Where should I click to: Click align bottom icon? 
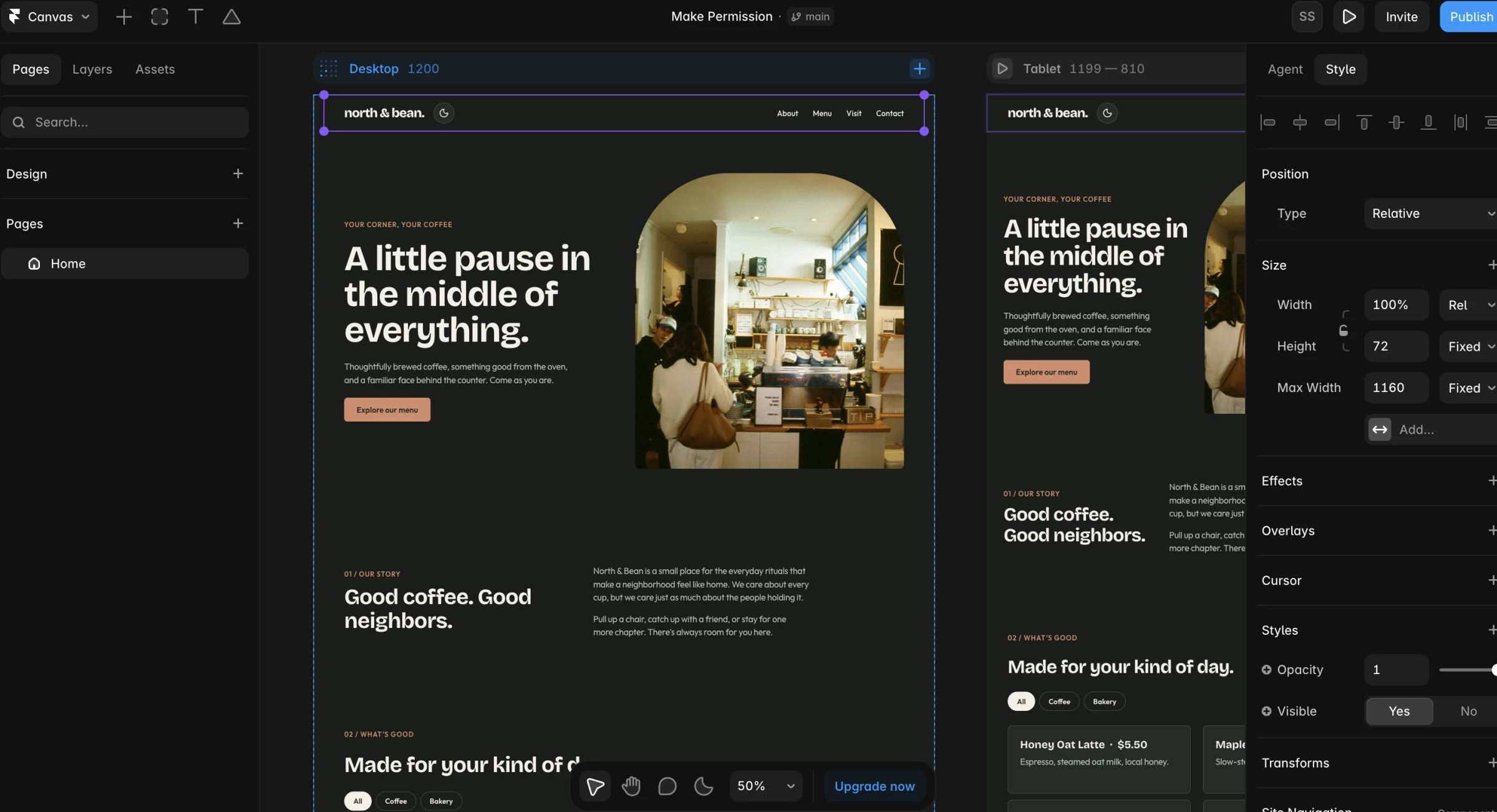click(1428, 122)
